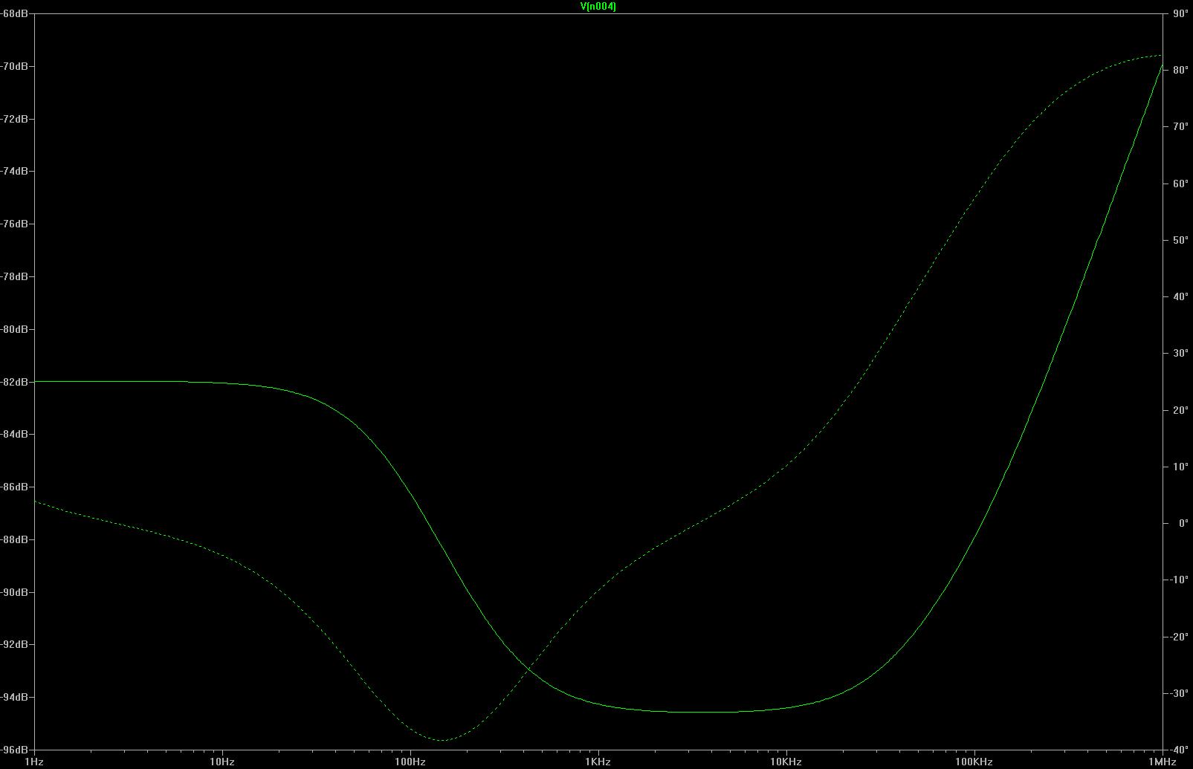Click the 20° phase axis label
This screenshot has height=769, width=1193.
[x=1180, y=411]
